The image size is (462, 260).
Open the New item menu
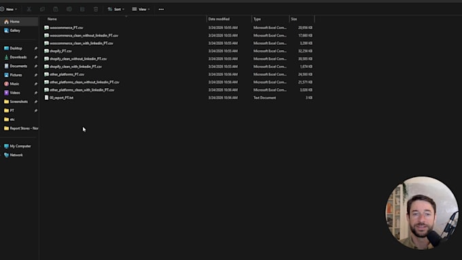(x=9, y=10)
